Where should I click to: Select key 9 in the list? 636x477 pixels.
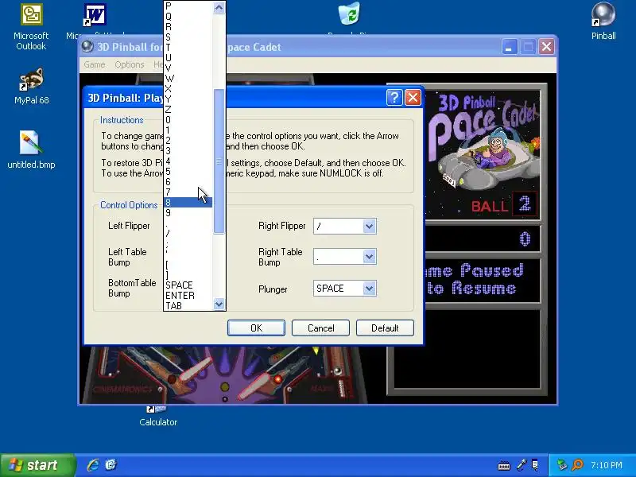click(x=188, y=213)
